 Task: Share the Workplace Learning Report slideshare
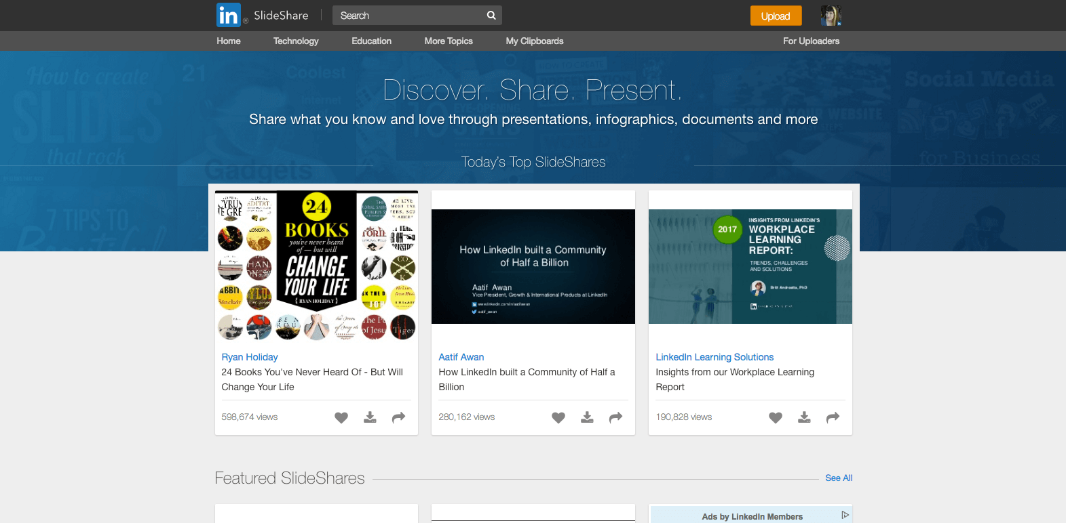coord(833,417)
